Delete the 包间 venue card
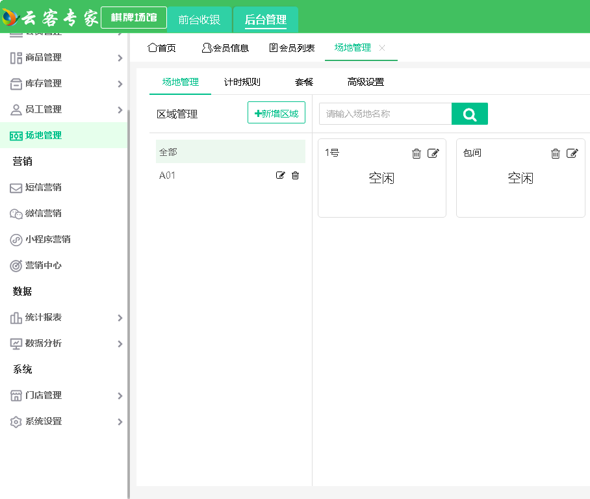This screenshot has height=499, width=590. (556, 153)
